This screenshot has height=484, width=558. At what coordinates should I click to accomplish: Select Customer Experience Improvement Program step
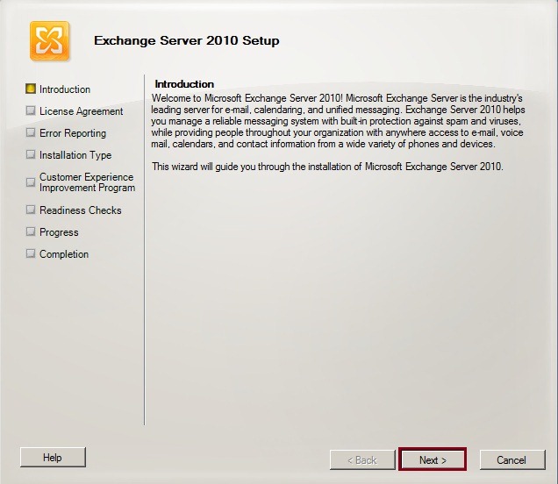(86, 182)
